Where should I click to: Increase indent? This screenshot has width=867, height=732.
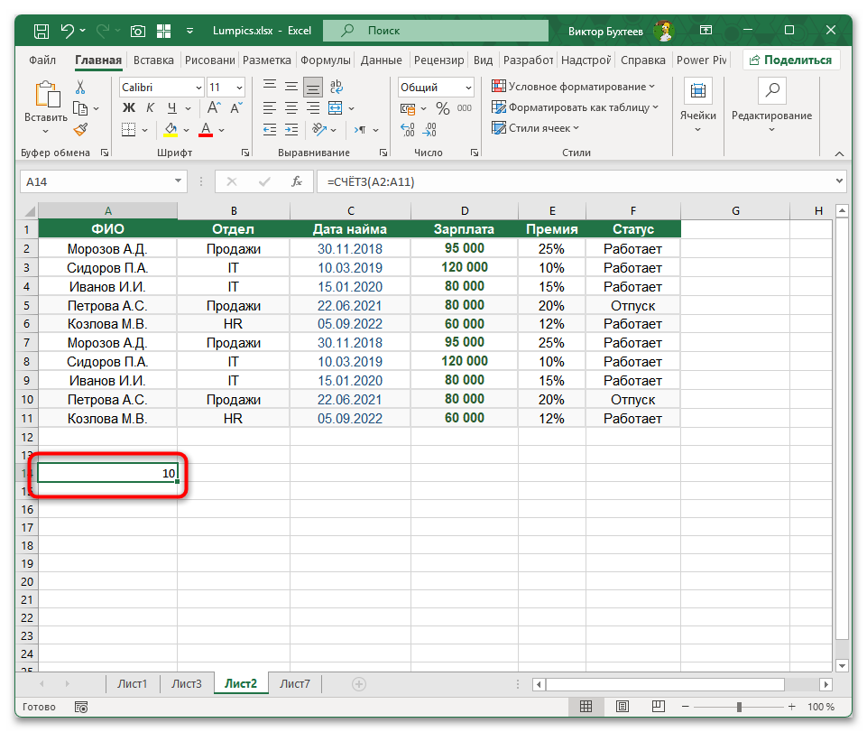click(x=291, y=130)
